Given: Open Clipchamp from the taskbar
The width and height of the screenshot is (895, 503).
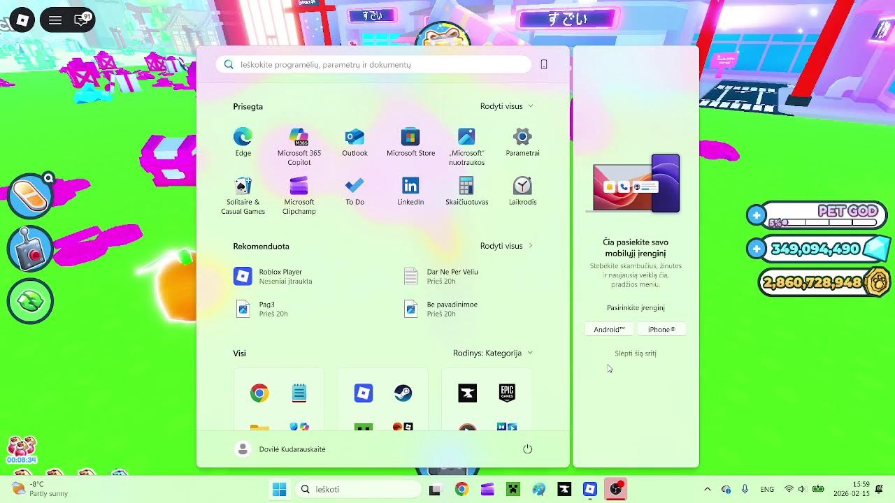Looking at the screenshot, I should (487, 489).
